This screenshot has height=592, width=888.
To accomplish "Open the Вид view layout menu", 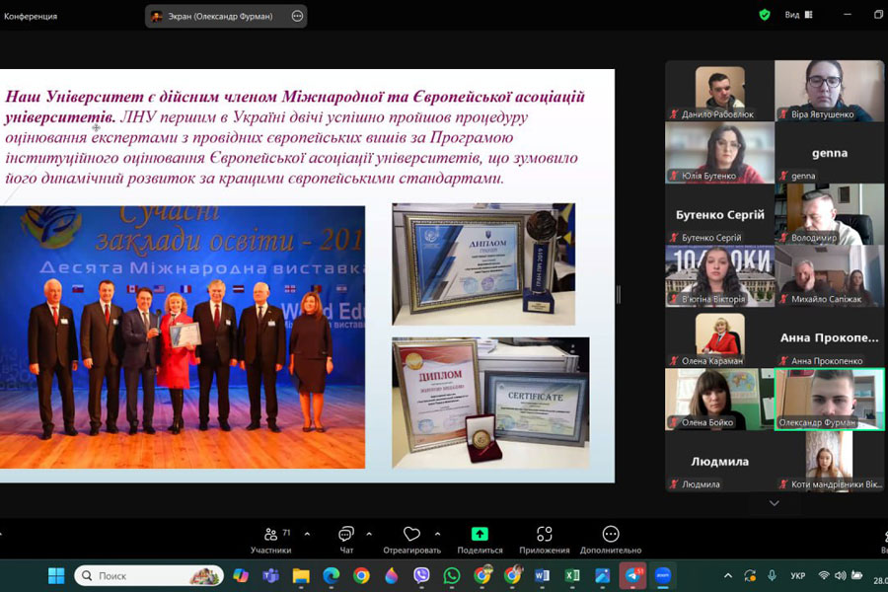I will (x=798, y=15).
